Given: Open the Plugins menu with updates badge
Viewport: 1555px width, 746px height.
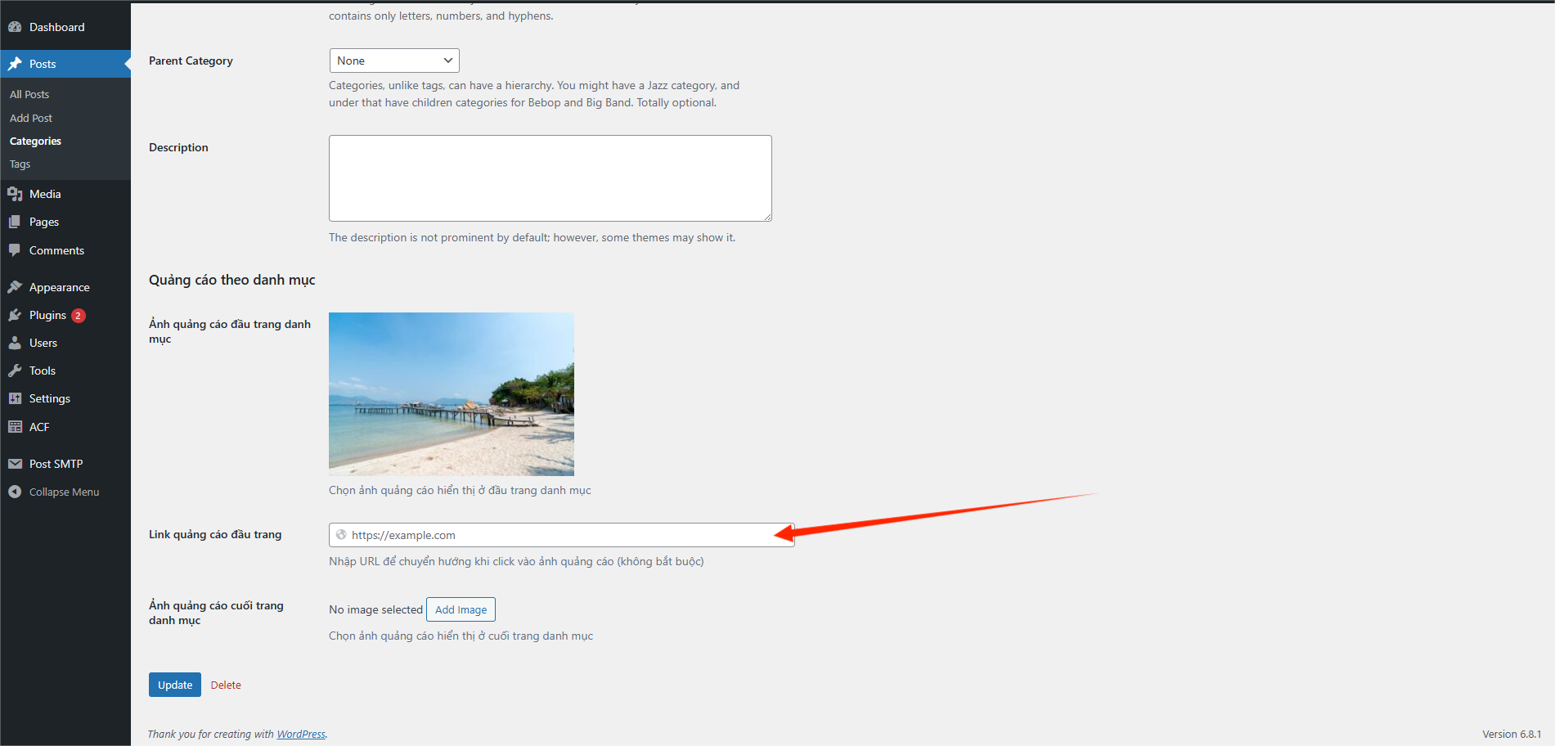Looking at the screenshot, I should pos(47,315).
